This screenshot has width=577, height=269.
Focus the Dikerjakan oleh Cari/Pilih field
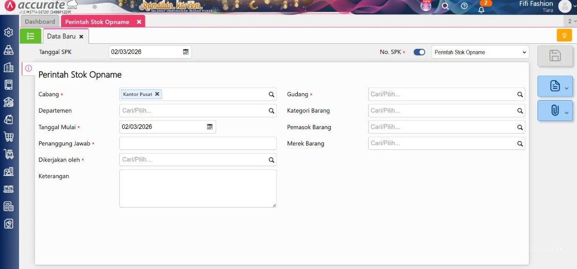(198, 160)
